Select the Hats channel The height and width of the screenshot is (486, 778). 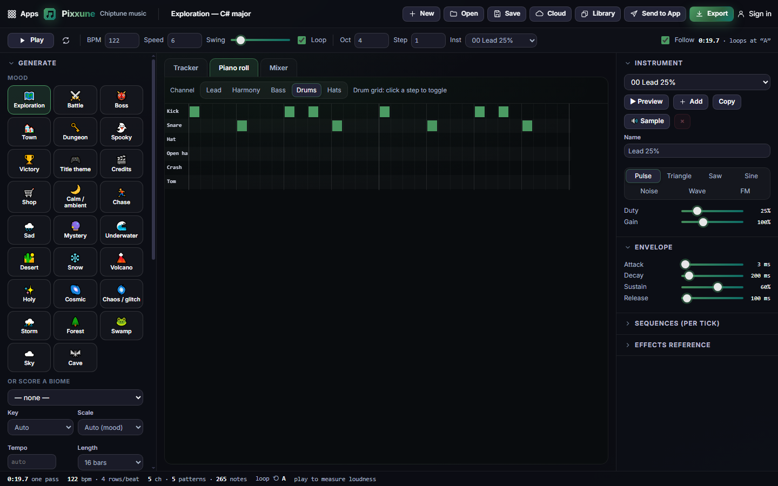click(334, 90)
